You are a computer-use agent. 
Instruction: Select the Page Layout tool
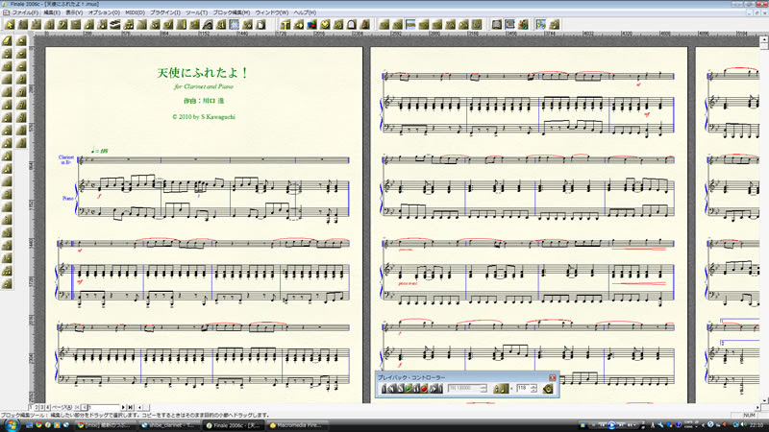[260, 25]
